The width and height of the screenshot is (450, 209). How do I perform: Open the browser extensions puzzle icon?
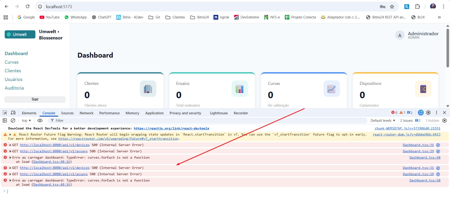(x=417, y=6)
